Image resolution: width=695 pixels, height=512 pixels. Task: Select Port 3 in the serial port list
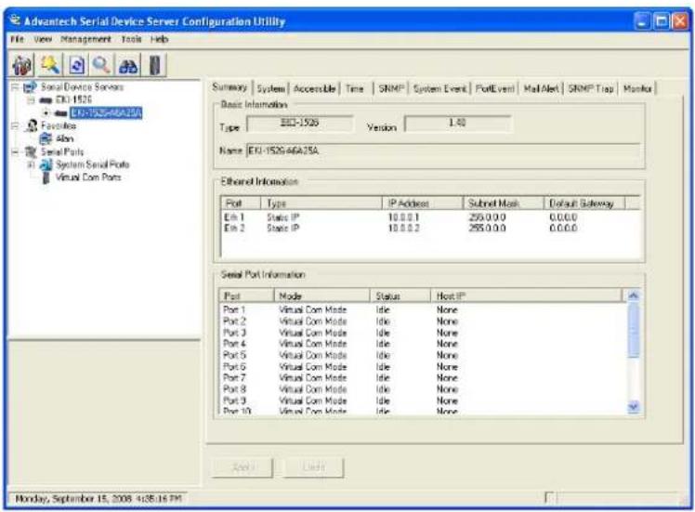coord(424,333)
